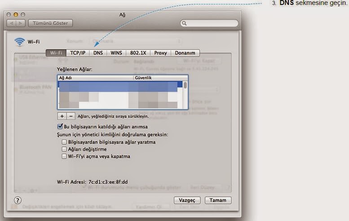The image size is (349, 221).
Task: Click the Wi-Fi icon beside the title
Action: point(20,42)
